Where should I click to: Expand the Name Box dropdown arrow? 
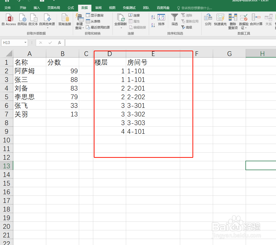26,42
